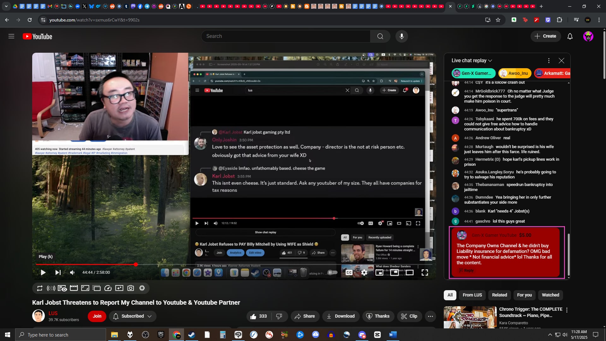This screenshot has width=606, height=341.
Task: Open picture-in-picture mode
Action: [394, 272]
